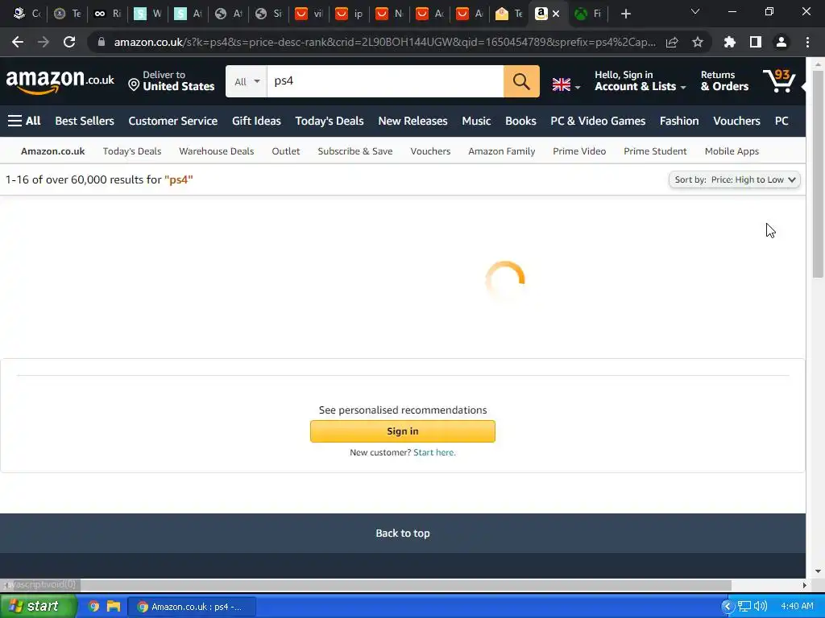Open Chrome profile avatar icon
825x618 pixels.
[x=781, y=42]
